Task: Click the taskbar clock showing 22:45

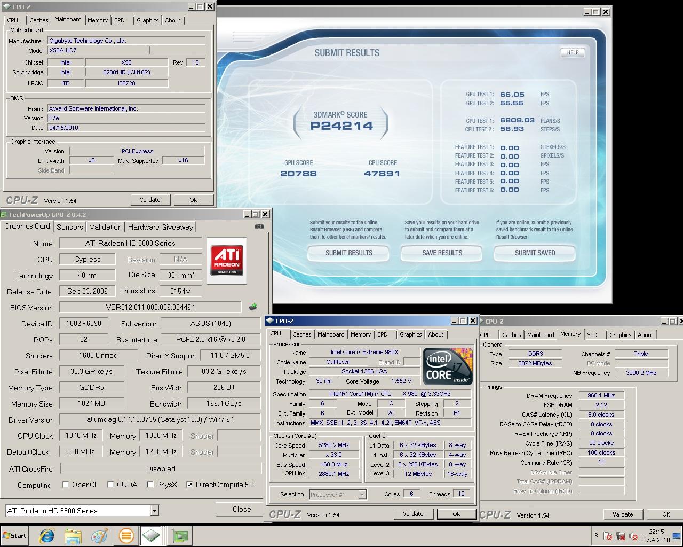Action: 656,532
